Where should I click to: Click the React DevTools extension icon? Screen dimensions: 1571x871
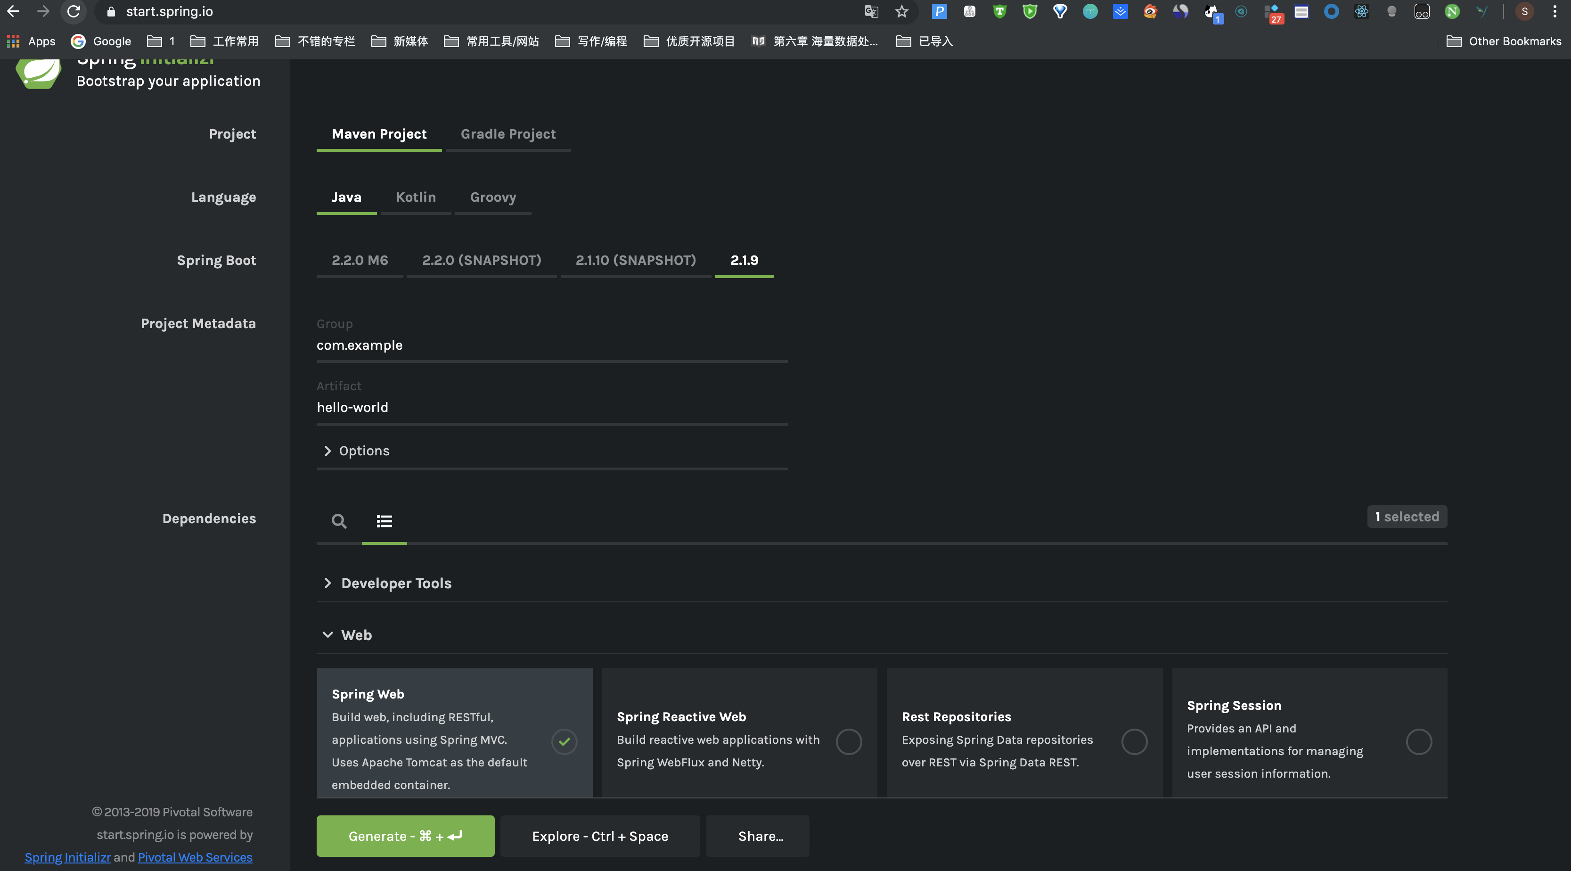[x=1361, y=12]
